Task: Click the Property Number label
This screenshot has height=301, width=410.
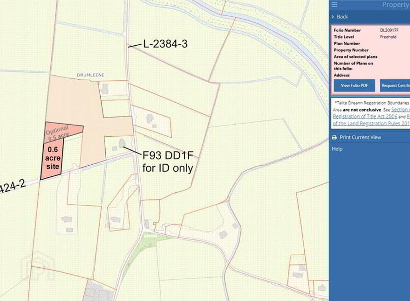Action: (x=351, y=50)
